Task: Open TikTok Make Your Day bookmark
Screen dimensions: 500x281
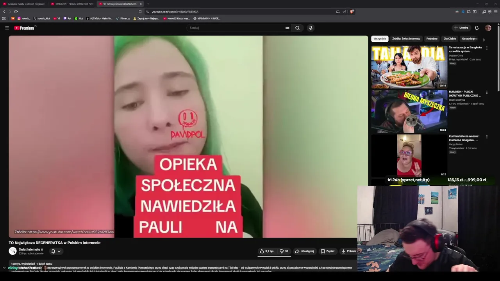Action: (99, 18)
